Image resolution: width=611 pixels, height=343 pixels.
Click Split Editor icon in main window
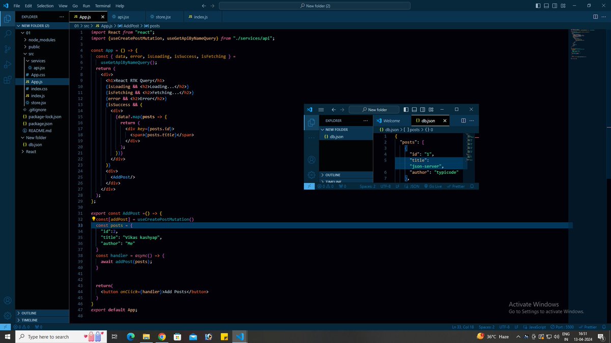595,17
